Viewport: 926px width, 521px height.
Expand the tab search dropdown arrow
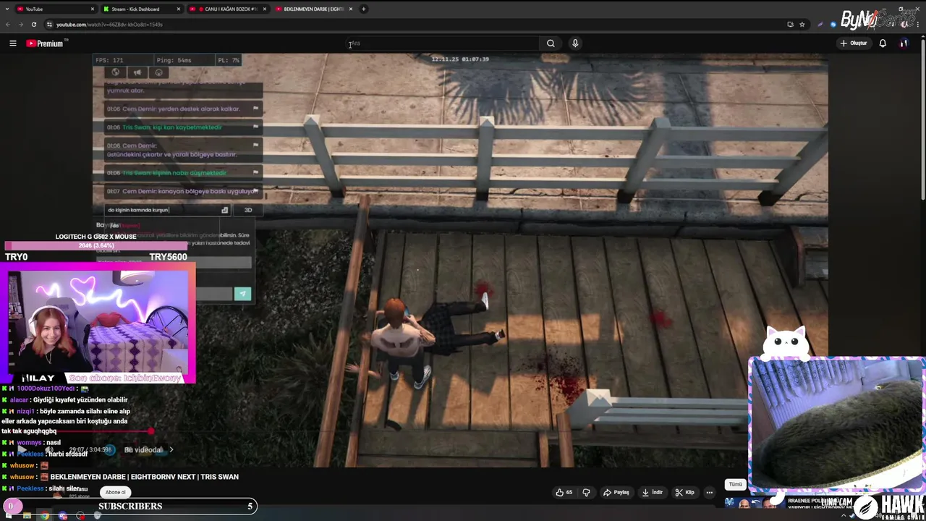[x=7, y=9]
